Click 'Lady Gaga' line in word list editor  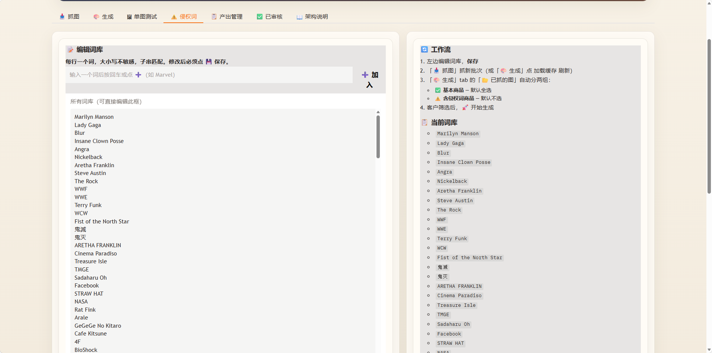[x=88, y=125]
